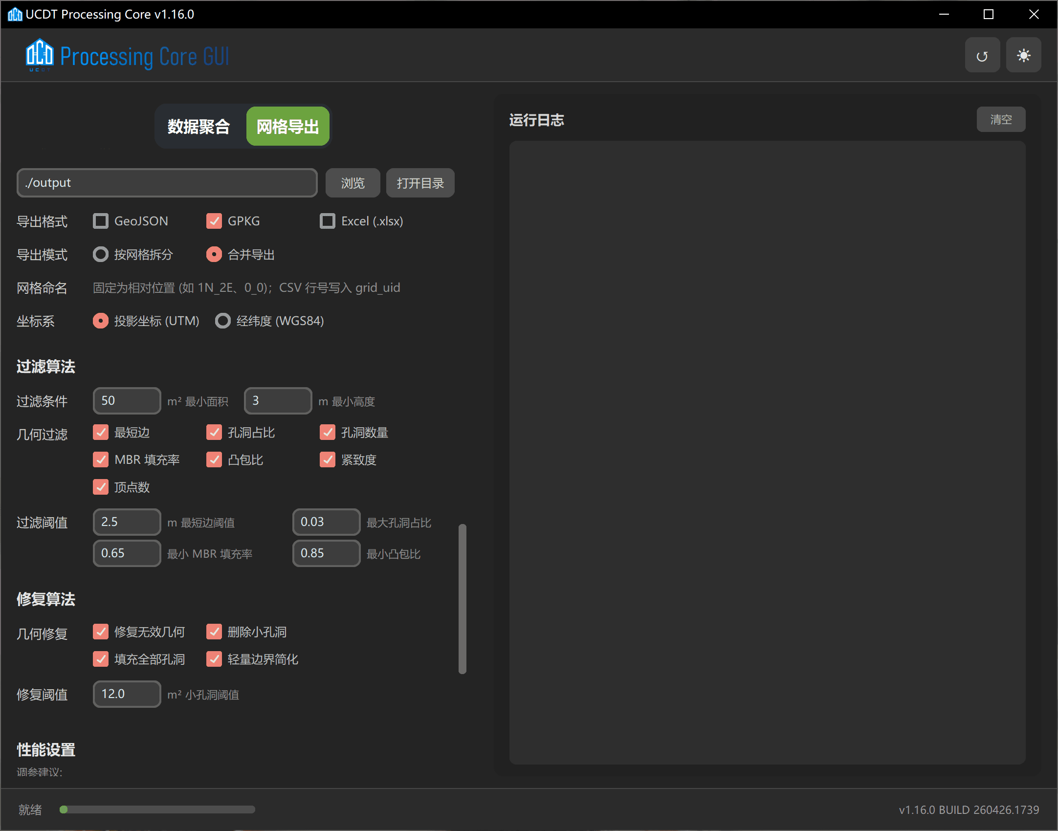
Task: Clear the log with 清空 button
Action: [1001, 119]
